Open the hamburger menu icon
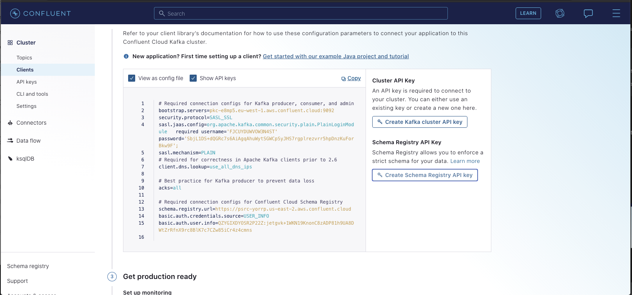The width and height of the screenshot is (632, 295). tap(616, 13)
